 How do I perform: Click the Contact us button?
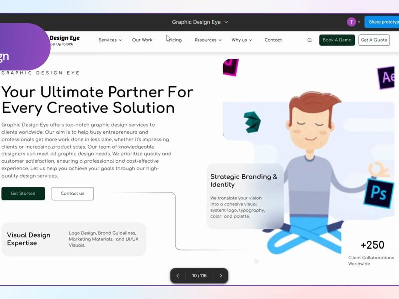click(x=72, y=193)
